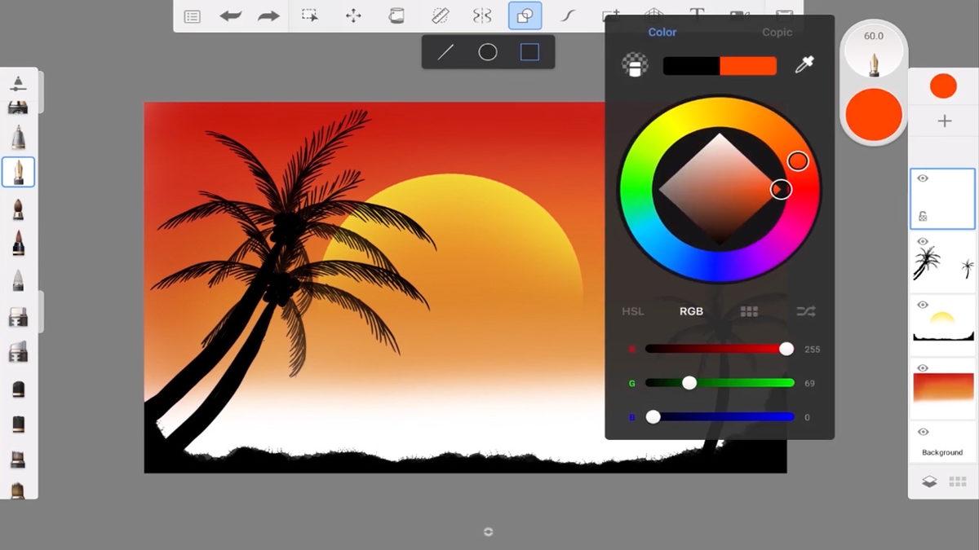The height and width of the screenshot is (550, 979).
Task: Add a new layer with the plus button
Action: point(944,121)
